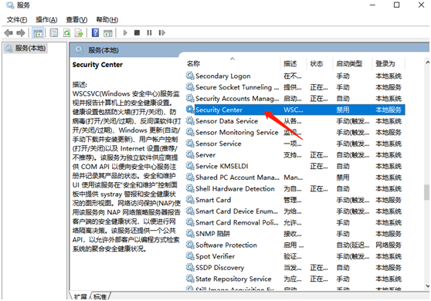
Task: Open the Properties toolbar icon
Action: tap(54, 33)
